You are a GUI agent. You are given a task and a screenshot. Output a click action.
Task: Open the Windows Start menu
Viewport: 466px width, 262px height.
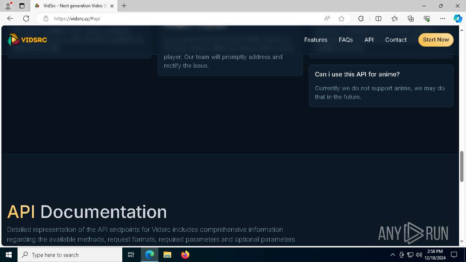click(9, 255)
